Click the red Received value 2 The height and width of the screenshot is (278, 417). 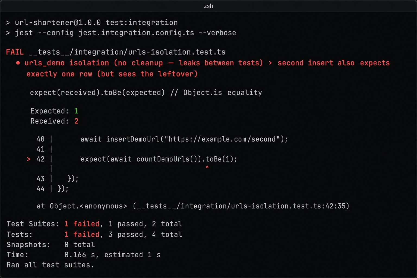[76, 121]
